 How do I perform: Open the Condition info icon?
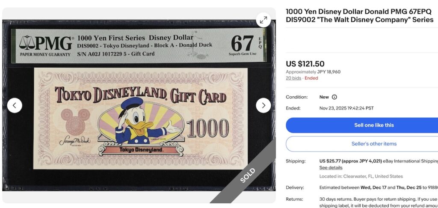[x=334, y=97]
